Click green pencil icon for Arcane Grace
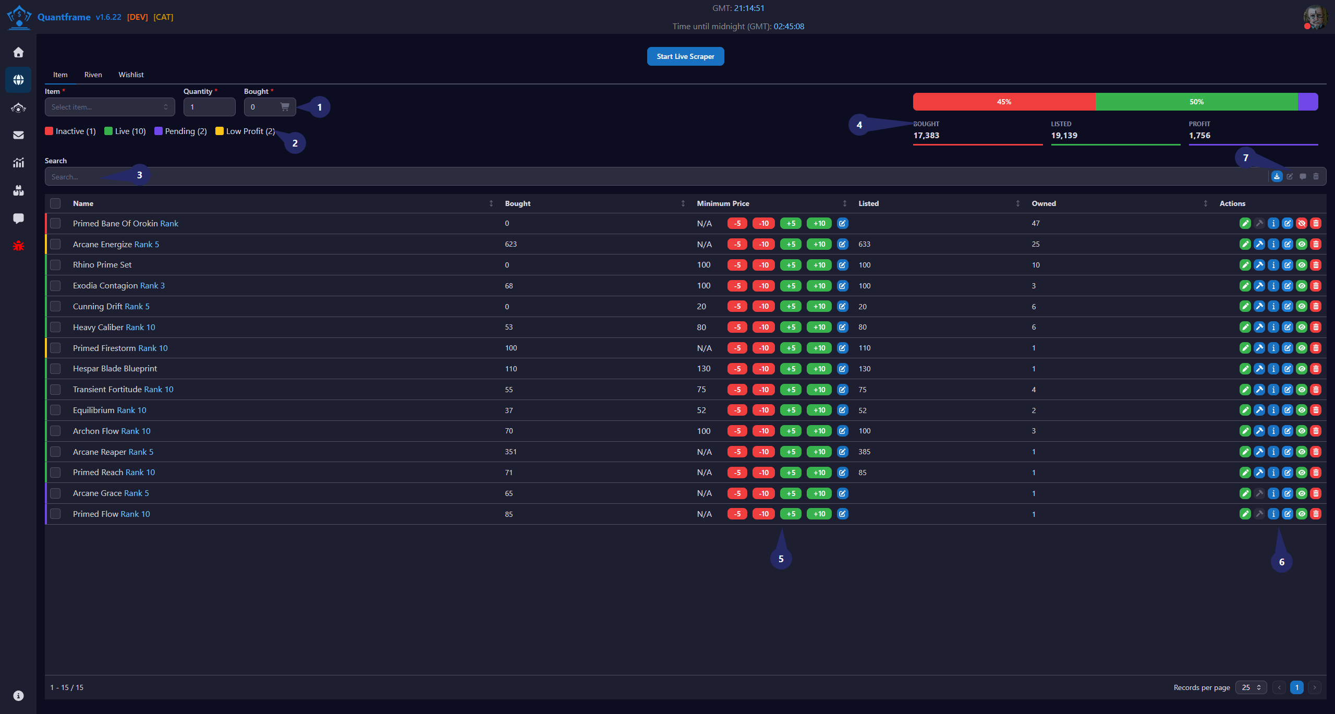This screenshot has width=1335, height=714. coord(1245,493)
